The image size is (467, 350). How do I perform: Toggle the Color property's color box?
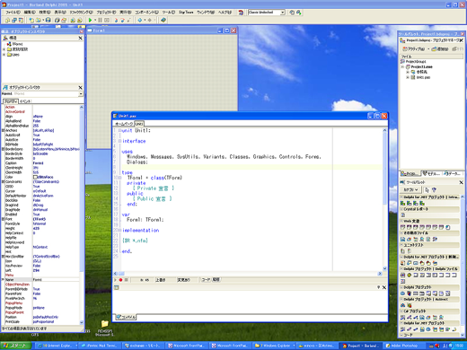pyautogui.click(x=35, y=177)
